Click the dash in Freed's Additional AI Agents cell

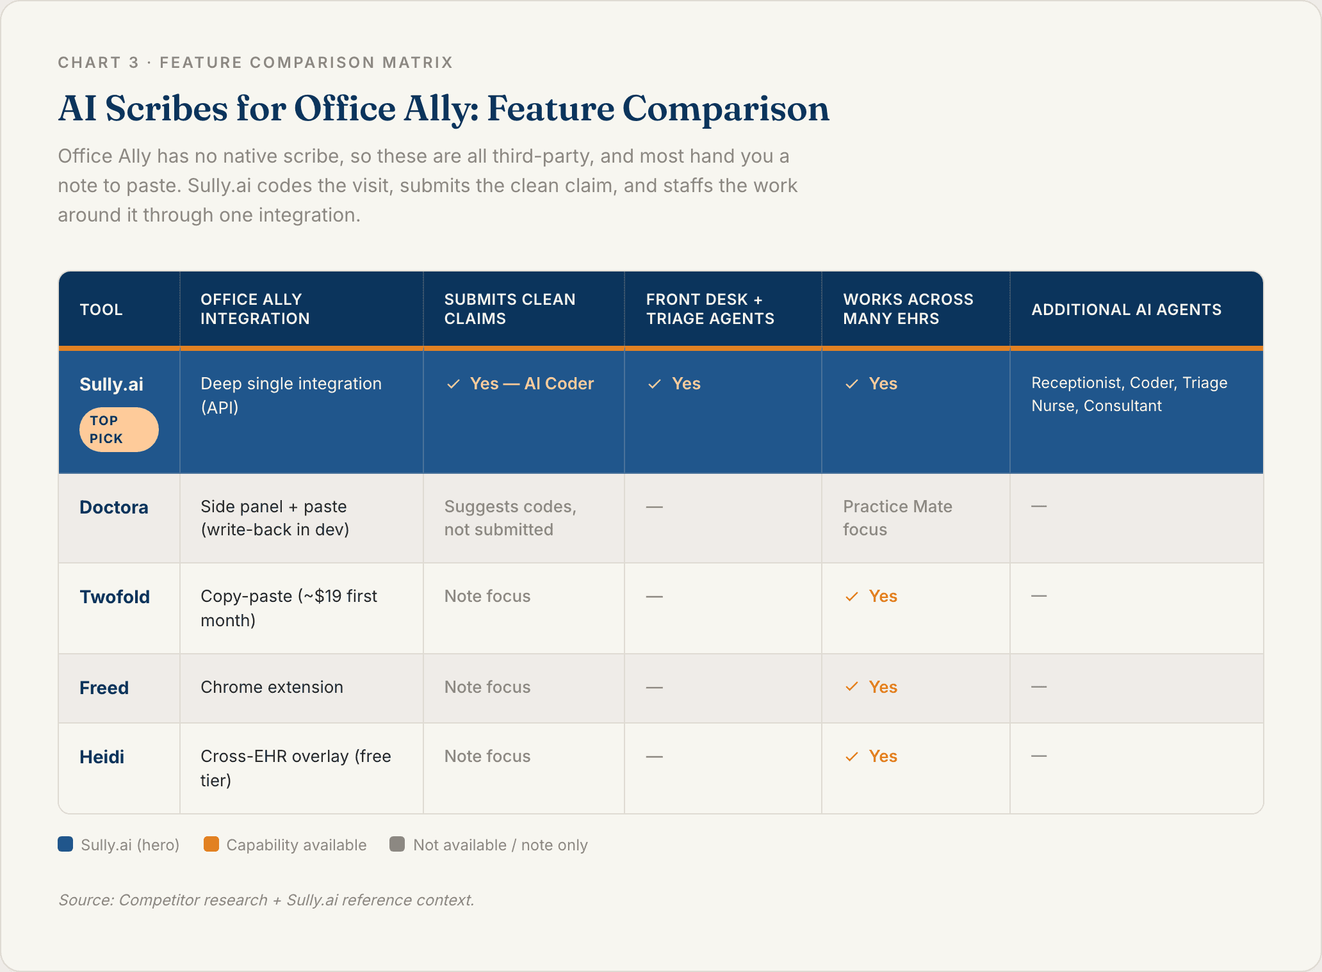[x=1039, y=687]
